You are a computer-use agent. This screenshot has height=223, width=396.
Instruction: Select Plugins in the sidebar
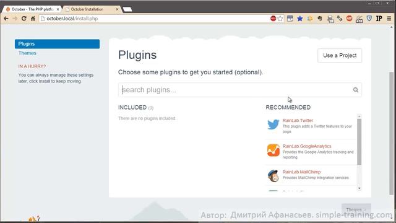point(57,44)
